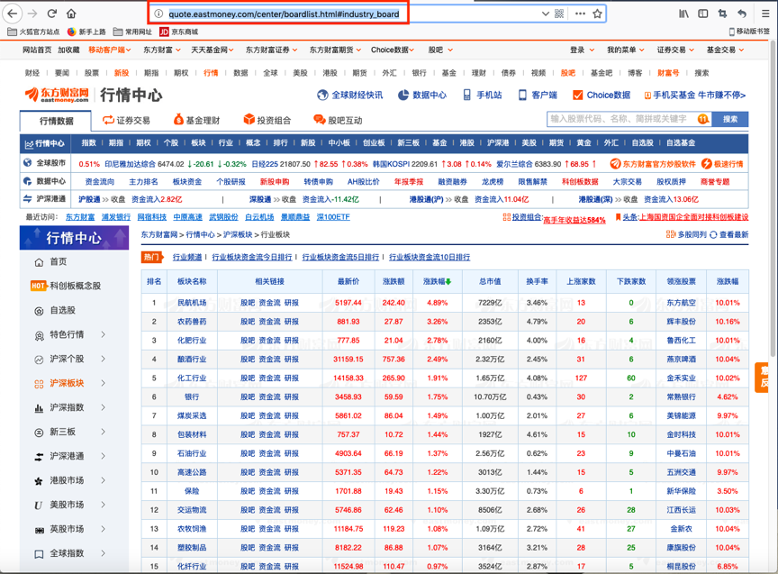Viewport: 778px width, 574px height.
Task: Select 板块 in the blue nav bar
Action: (x=198, y=143)
